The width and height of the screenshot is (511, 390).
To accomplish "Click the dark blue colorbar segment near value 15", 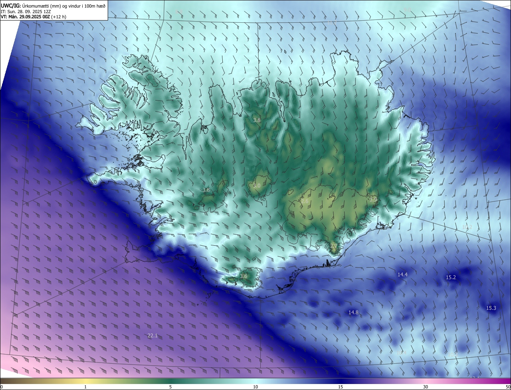I will [x=341, y=381].
